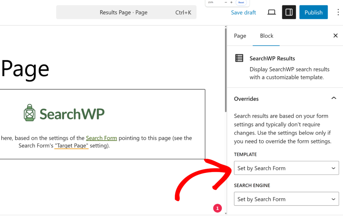The image size is (343, 216).
Task: Open the Template dropdown
Action: coord(286,168)
